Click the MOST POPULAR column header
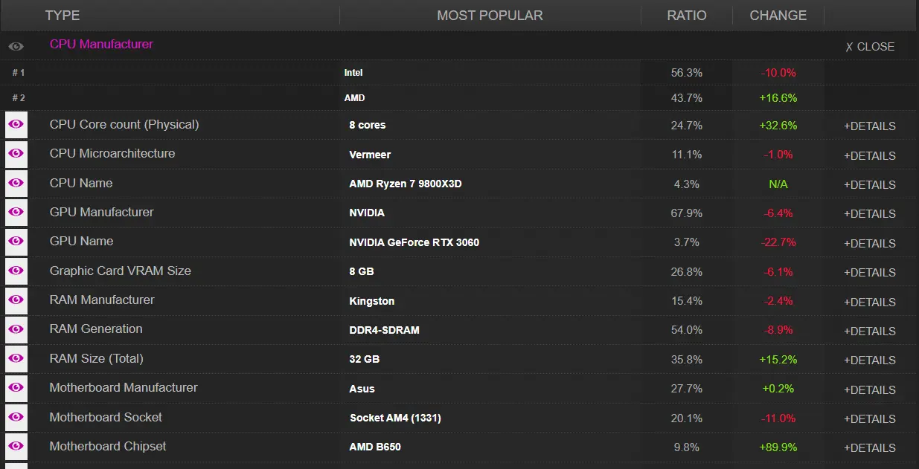 point(490,16)
